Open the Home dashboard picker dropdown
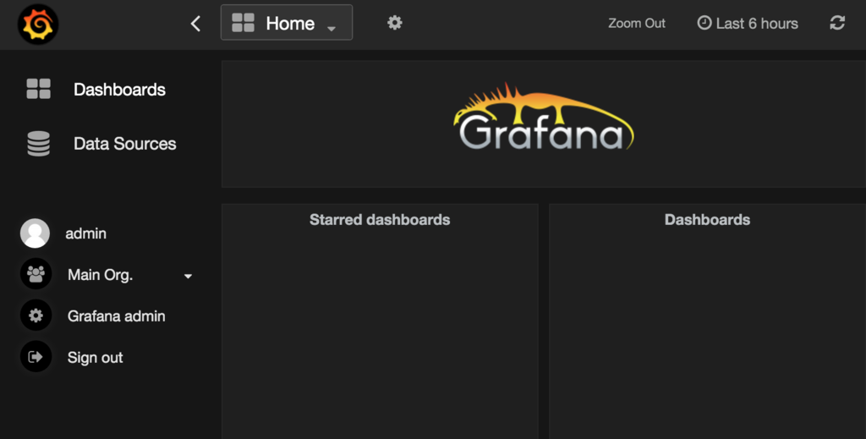Viewport: 866px width, 439px height. pyautogui.click(x=286, y=23)
